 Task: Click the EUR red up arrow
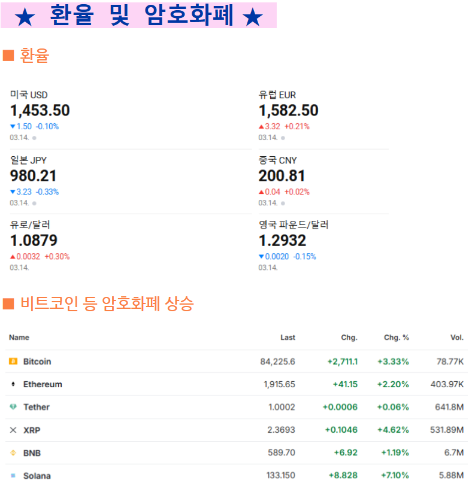coord(261,126)
